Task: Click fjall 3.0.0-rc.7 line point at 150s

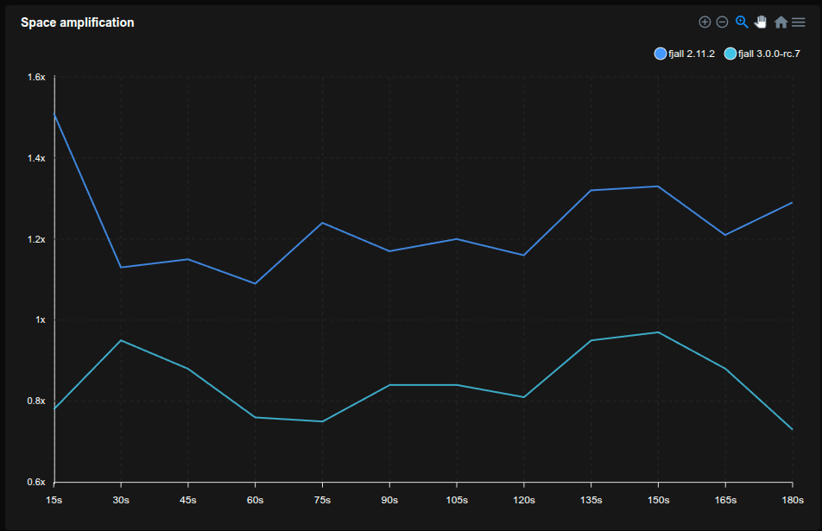Action: click(x=658, y=332)
